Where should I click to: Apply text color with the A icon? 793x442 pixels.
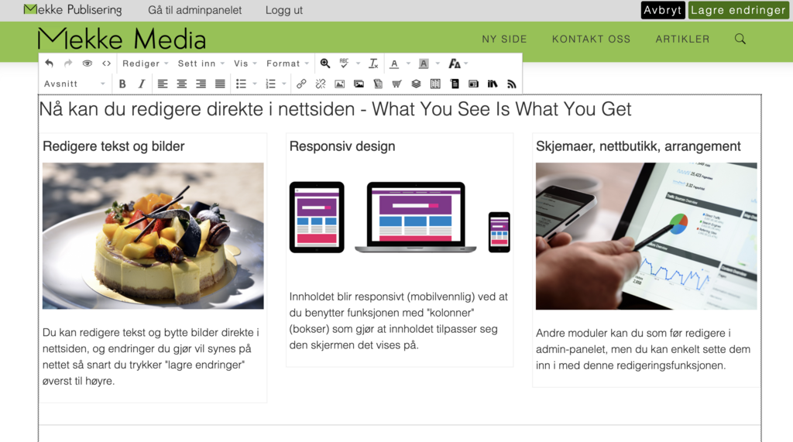click(394, 63)
